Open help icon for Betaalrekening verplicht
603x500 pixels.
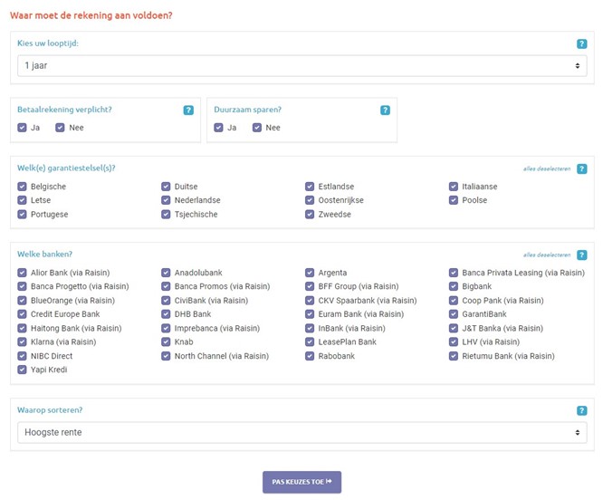[x=188, y=111]
